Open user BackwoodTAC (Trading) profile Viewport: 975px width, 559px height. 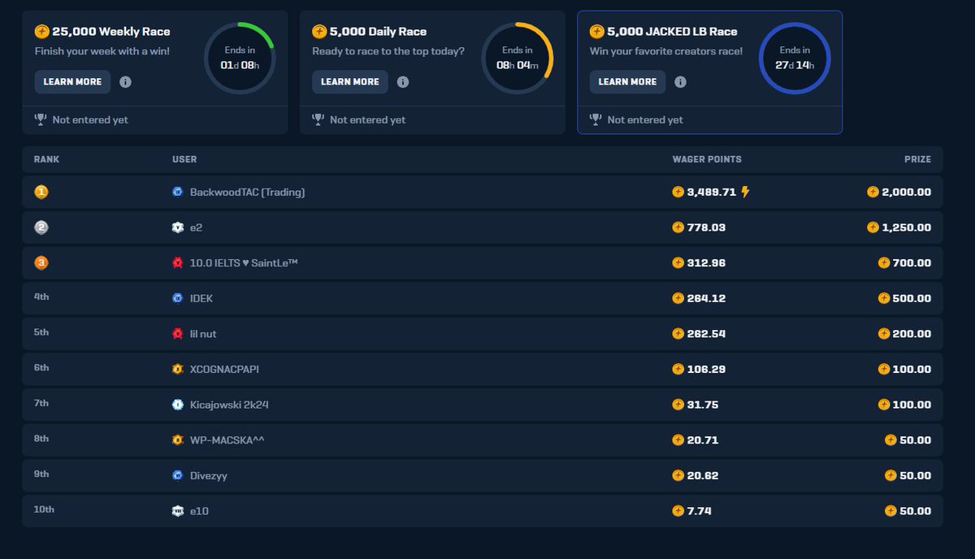tap(247, 193)
